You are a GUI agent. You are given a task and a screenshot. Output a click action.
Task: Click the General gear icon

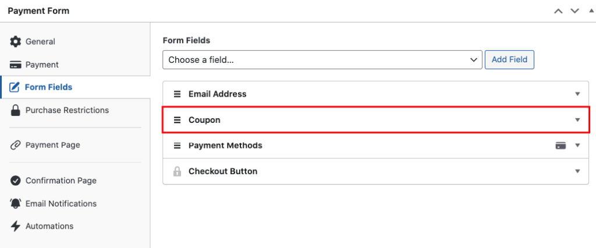coord(16,42)
